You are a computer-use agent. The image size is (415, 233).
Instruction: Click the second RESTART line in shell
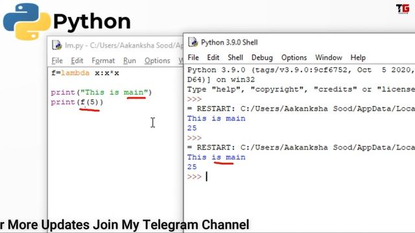[x=301, y=148]
